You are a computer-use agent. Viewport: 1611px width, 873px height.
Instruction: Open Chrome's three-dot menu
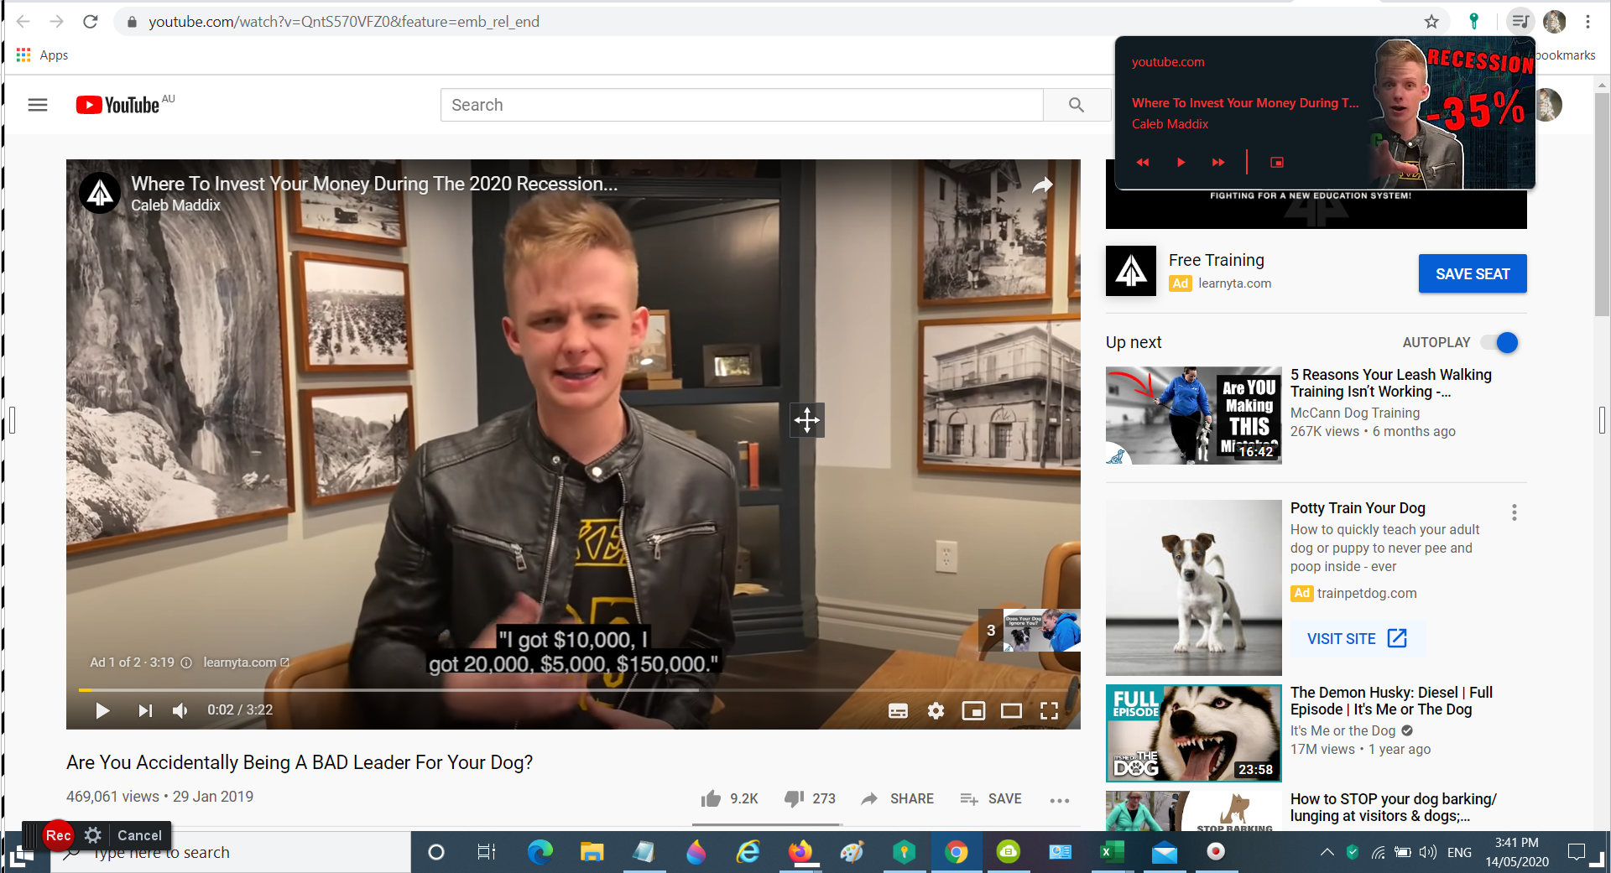coord(1588,22)
